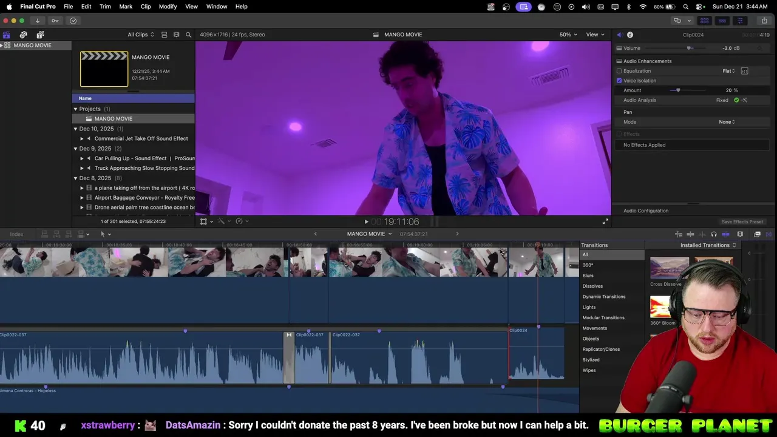Open the Keyword Editor key icon
This screenshot has width=777, height=437.
coord(55,21)
